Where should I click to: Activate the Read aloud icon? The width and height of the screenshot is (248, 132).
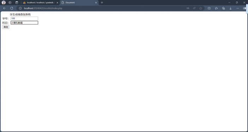click(194, 8)
